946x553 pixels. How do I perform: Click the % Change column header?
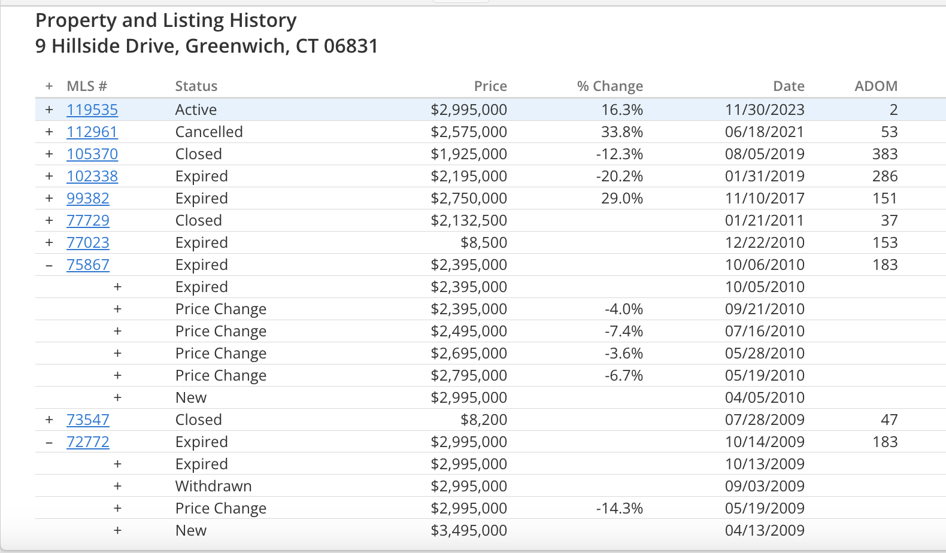coord(610,86)
